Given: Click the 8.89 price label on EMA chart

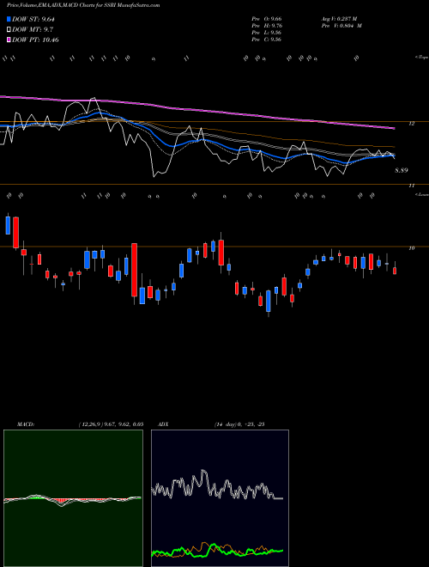Looking at the screenshot, I should 402,170.
